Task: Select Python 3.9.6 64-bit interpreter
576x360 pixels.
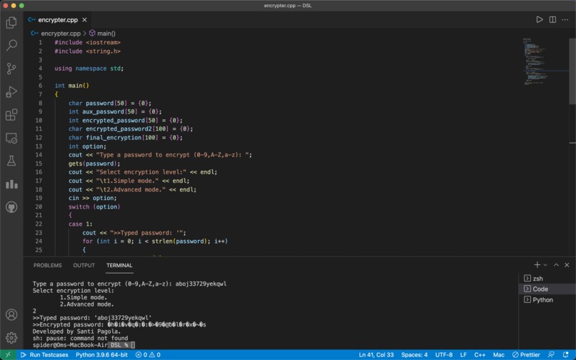Action: (101, 354)
